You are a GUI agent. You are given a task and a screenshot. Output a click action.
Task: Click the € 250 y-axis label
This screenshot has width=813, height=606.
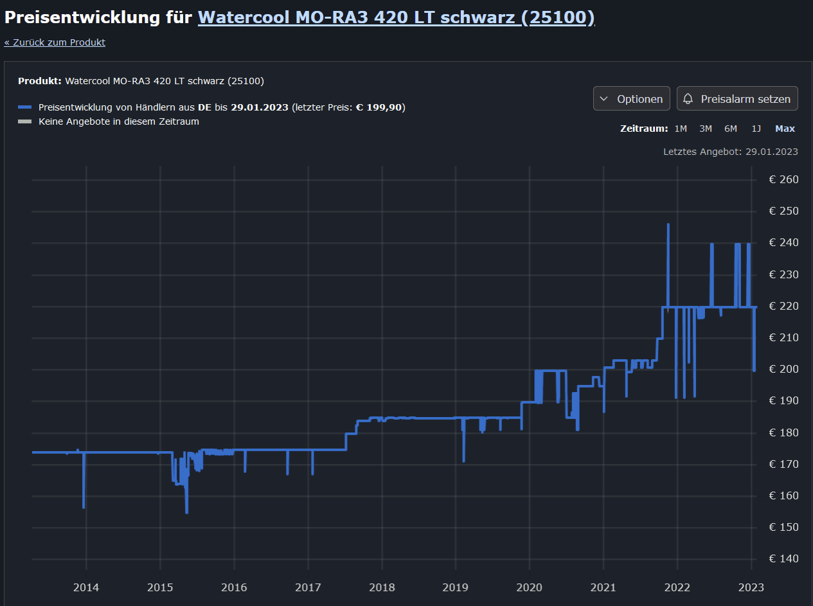(783, 211)
